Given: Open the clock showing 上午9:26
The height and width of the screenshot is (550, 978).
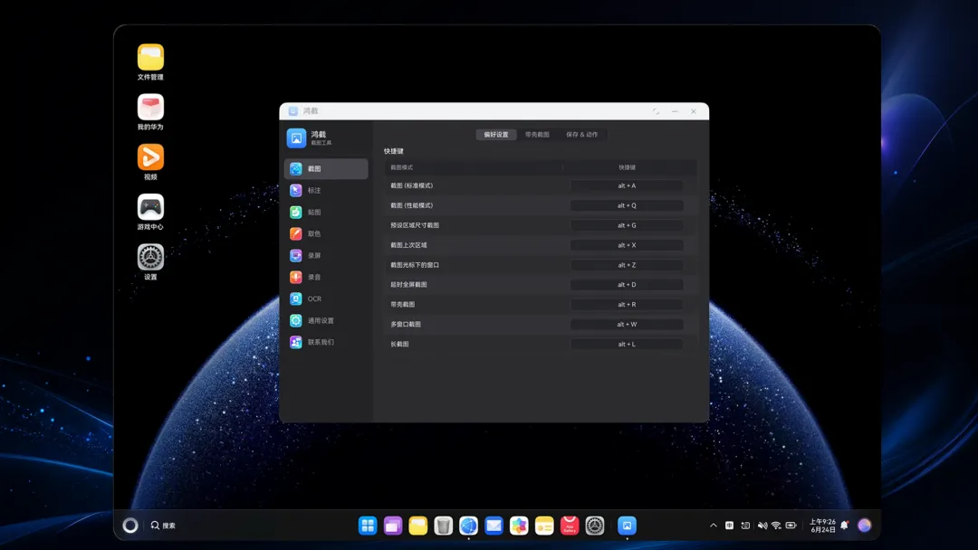Looking at the screenshot, I should pyautogui.click(x=822, y=526).
